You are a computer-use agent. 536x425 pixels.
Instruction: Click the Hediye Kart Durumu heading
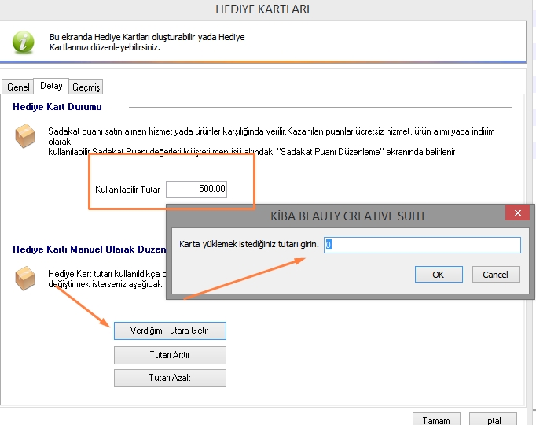[x=57, y=107]
